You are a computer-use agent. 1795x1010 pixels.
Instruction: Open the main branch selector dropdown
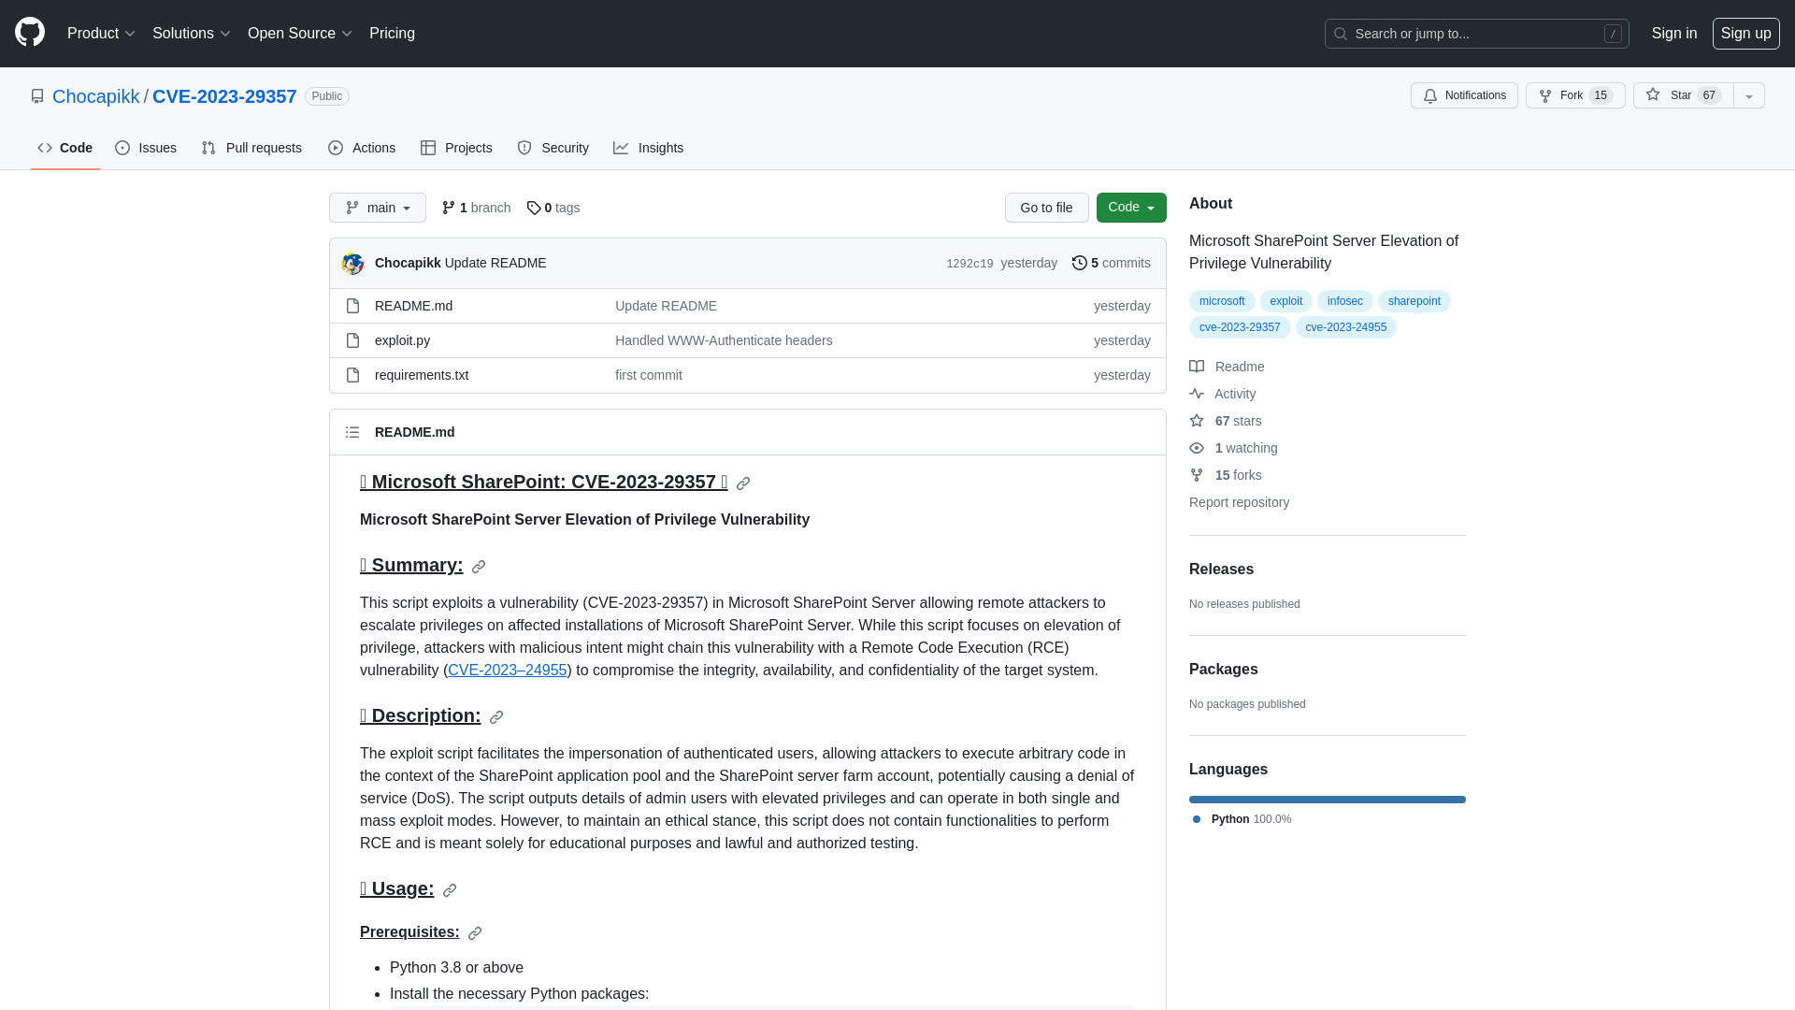[378, 208]
